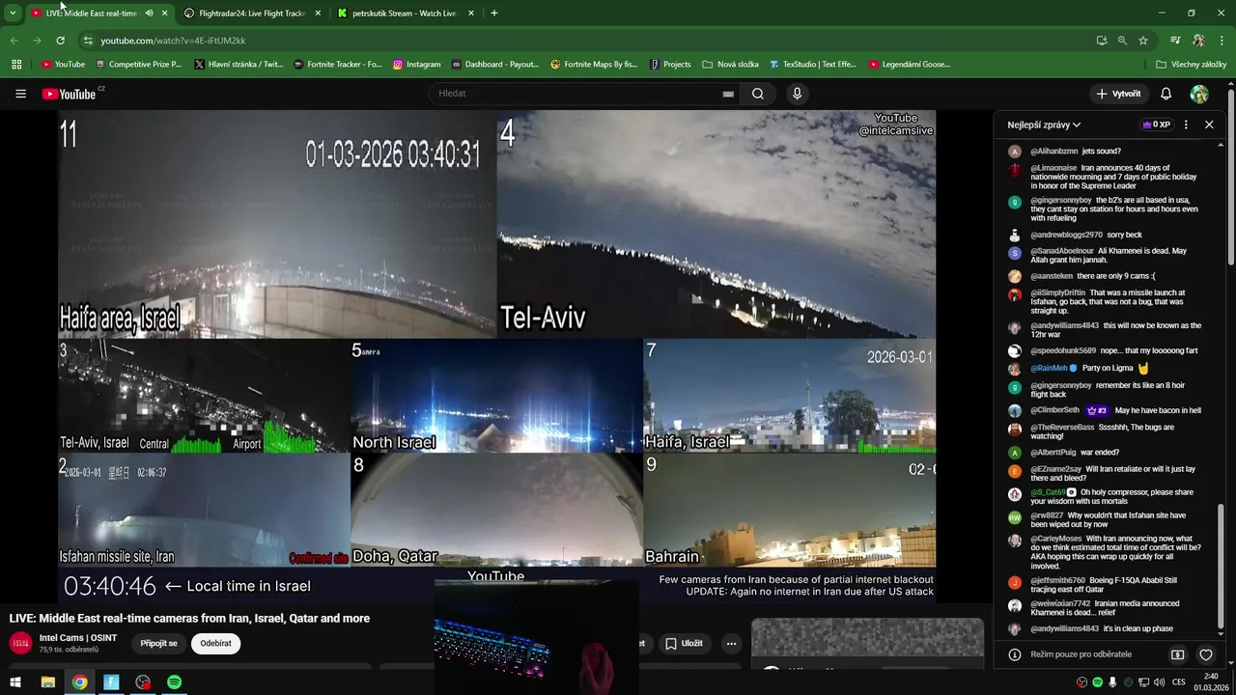Expand the Nejlepší zprávy chat mode dropdown
Screen dimensions: 1236x695
1044,125
